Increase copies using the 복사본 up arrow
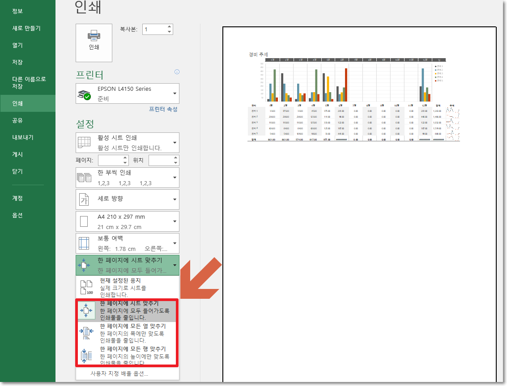The width and height of the screenshot is (507, 386). [x=169, y=26]
